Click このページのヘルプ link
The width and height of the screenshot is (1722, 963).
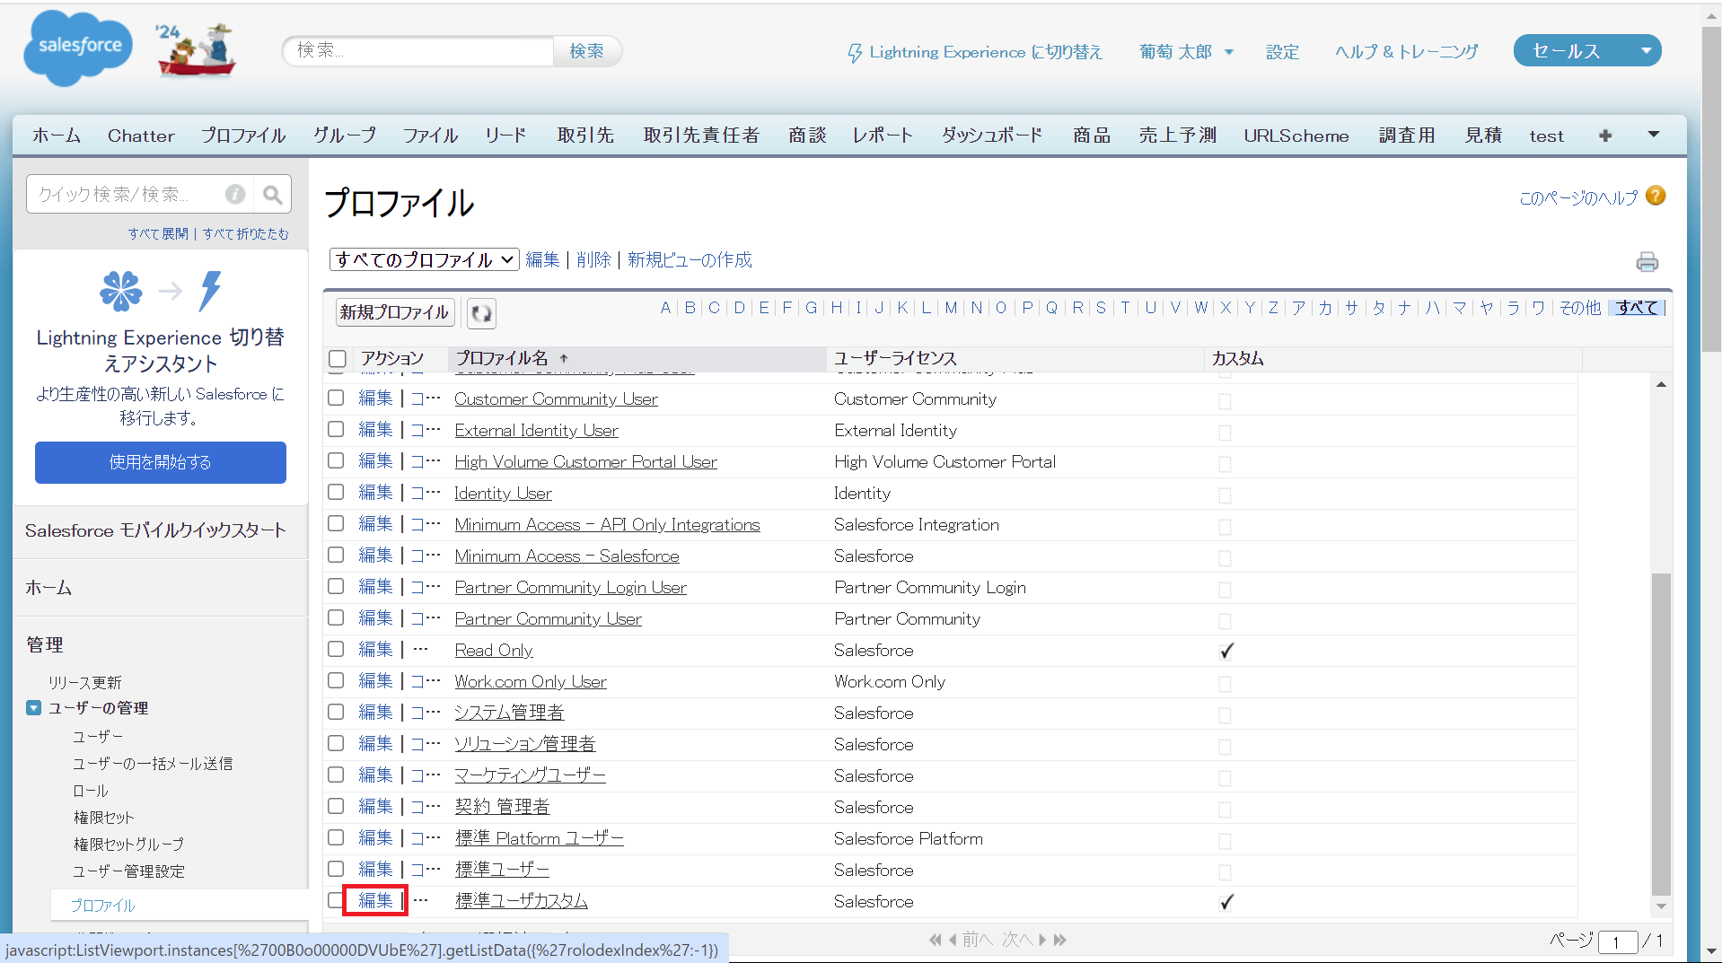click(1578, 197)
